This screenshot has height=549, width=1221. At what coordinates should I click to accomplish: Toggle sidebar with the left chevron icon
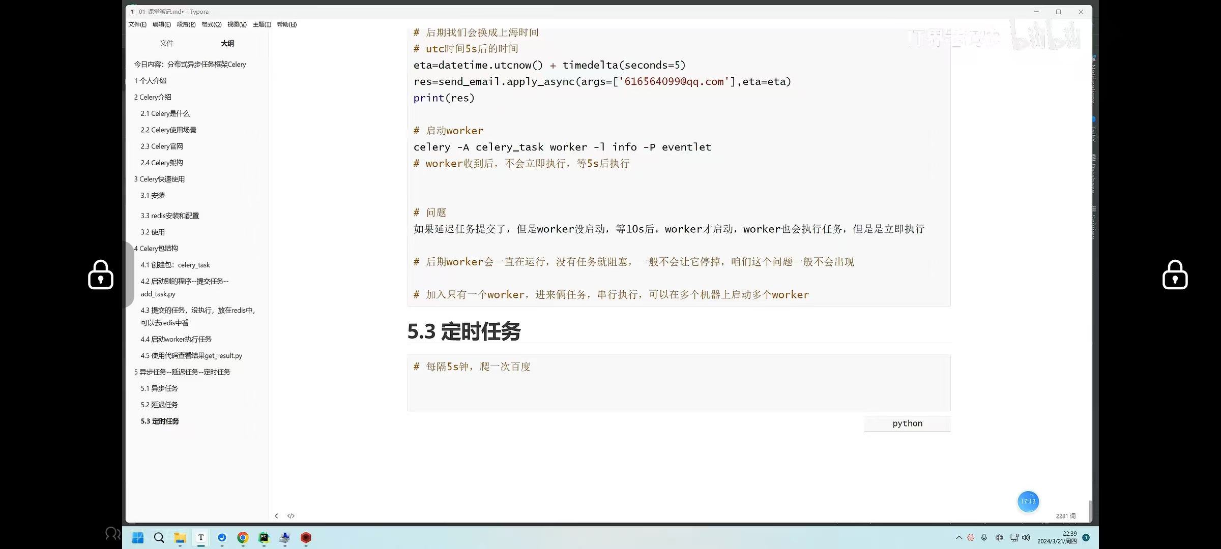[276, 516]
